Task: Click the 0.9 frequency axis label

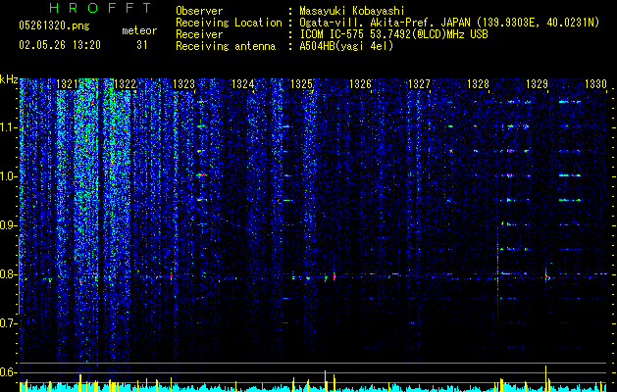Action: (x=8, y=225)
